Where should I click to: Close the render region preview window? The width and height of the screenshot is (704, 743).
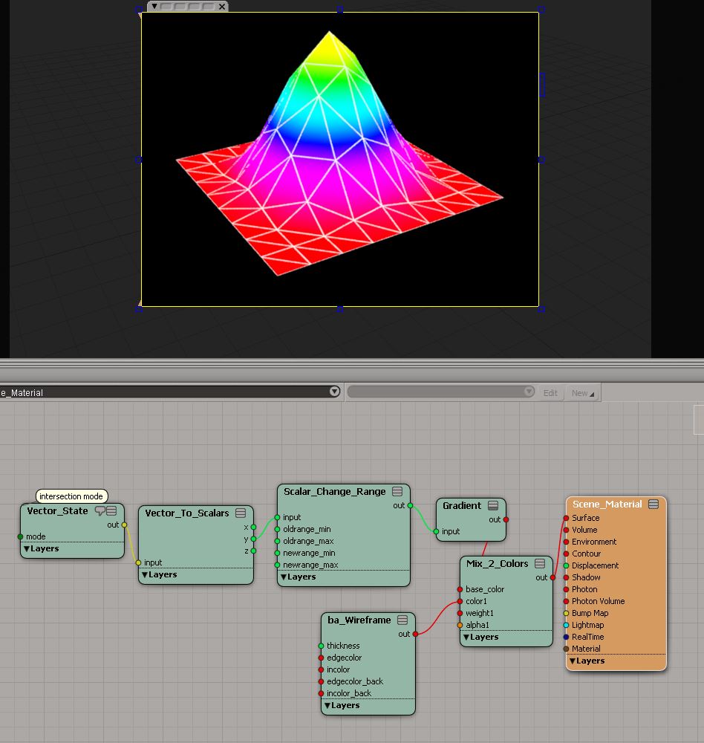pyautogui.click(x=221, y=7)
